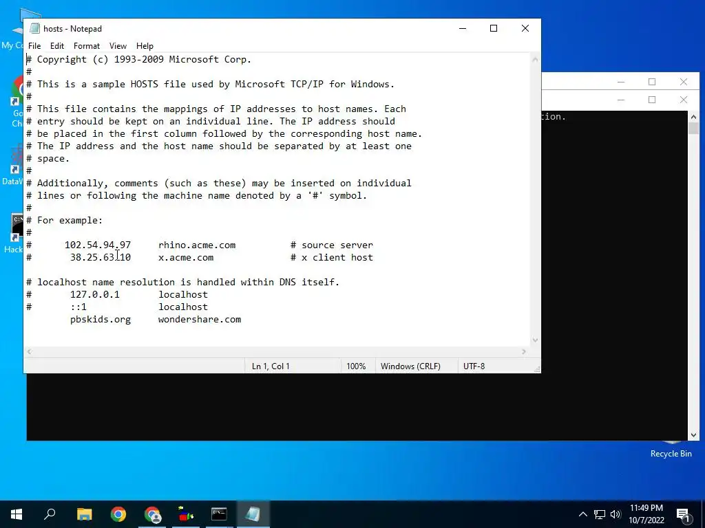Open the volume speaker tray icon
705x528 pixels.
(615, 514)
